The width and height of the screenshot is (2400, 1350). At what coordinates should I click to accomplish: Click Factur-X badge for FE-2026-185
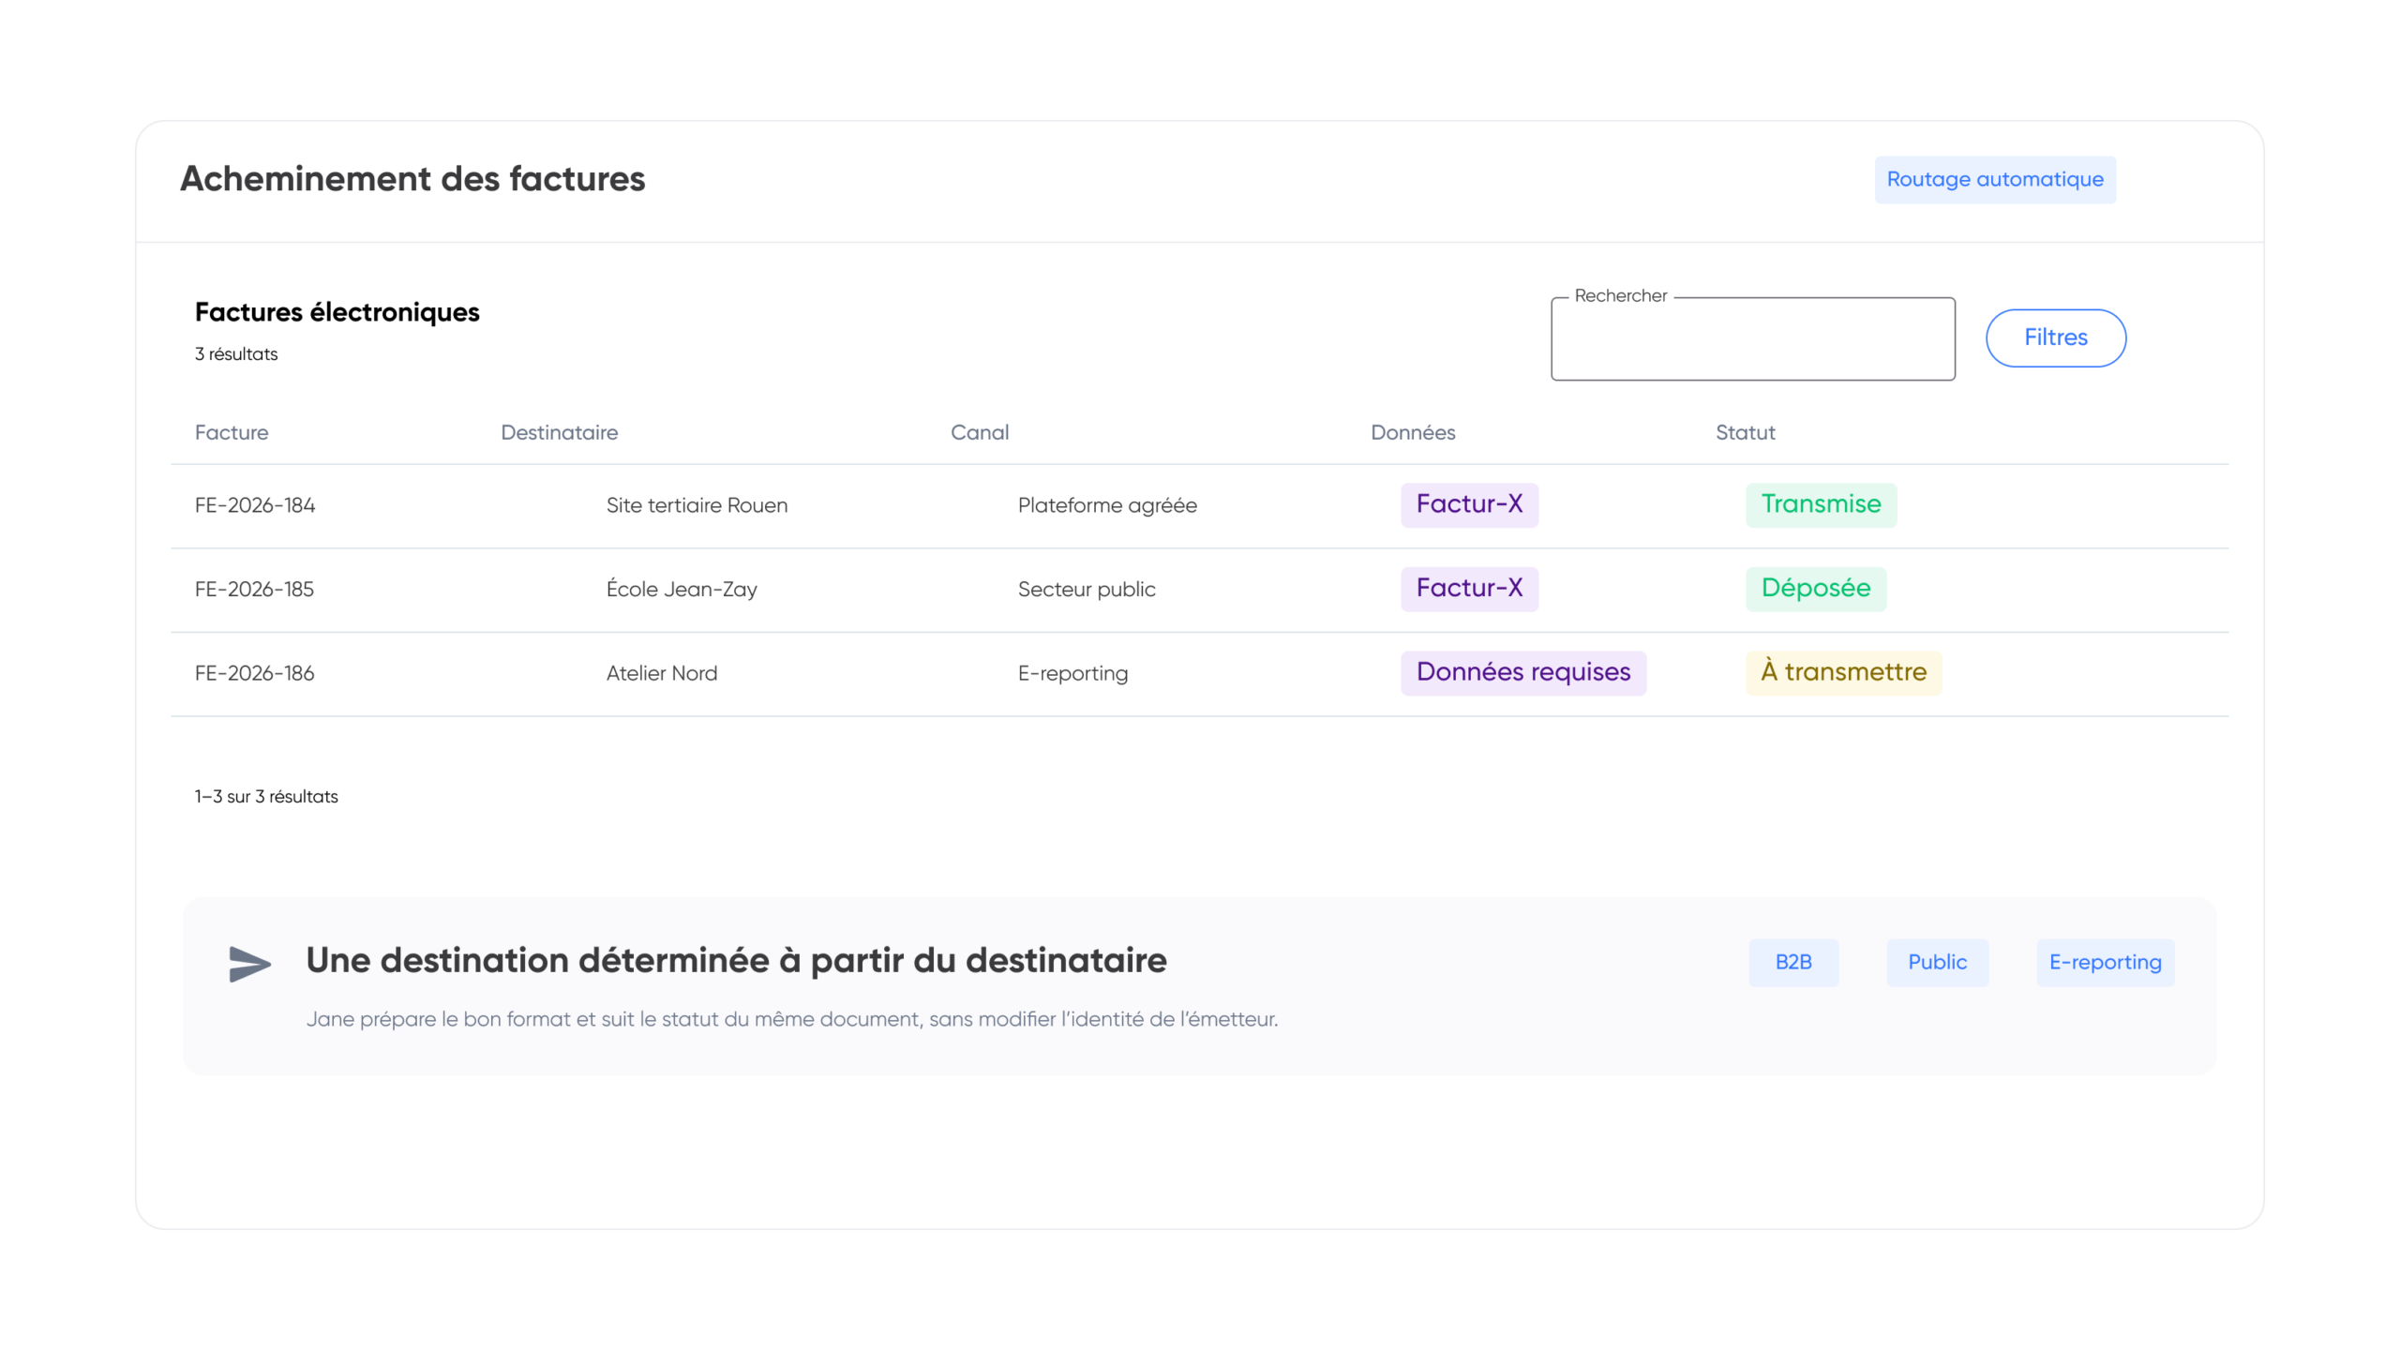(x=1469, y=589)
